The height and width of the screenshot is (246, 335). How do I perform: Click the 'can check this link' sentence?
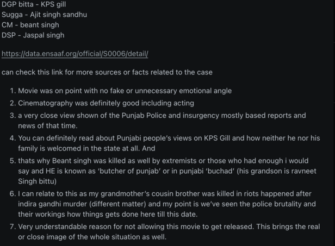click(x=107, y=72)
